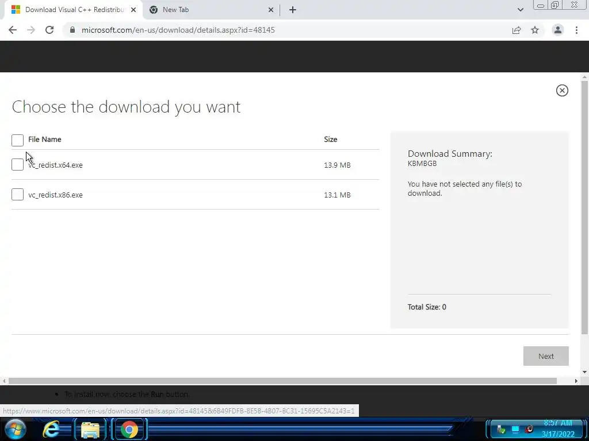589x441 pixels.
Task: Bookmark this page with the star icon
Action: (535, 30)
